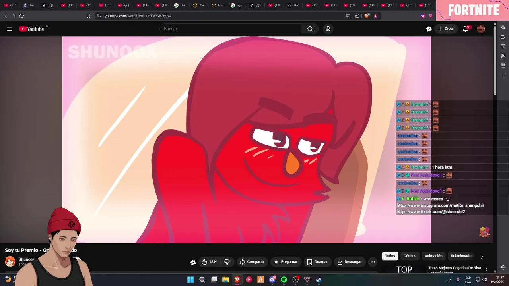
Task: Click the TOP video thumbnail
Action: click(404, 270)
